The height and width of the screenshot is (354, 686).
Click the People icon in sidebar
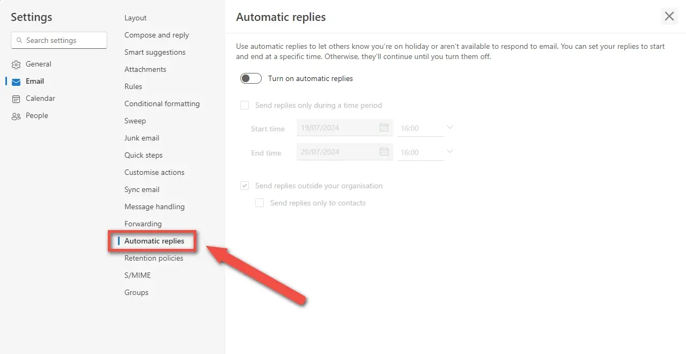coord(16,116)
